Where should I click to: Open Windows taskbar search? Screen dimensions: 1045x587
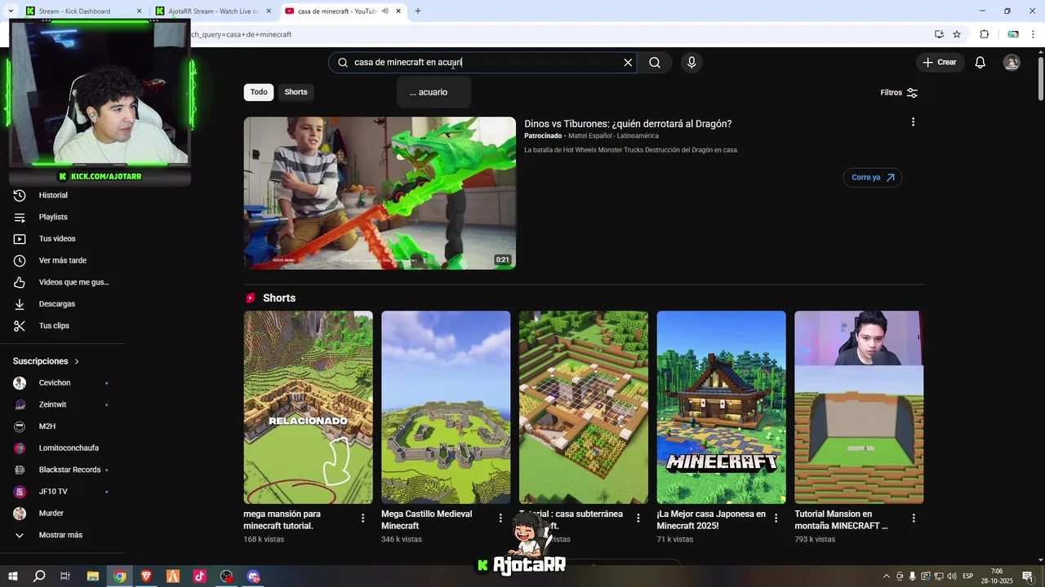click(x=38, y=576)
